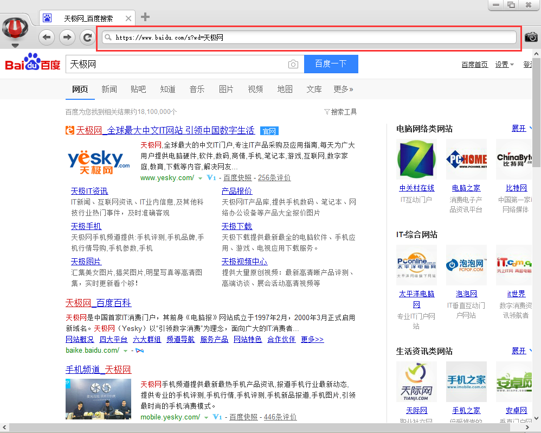Image resolution: width=541 pixels, height=433 pixels.
Task: Close the 天极网_百度搜索 tab
Action: point(128,18)
